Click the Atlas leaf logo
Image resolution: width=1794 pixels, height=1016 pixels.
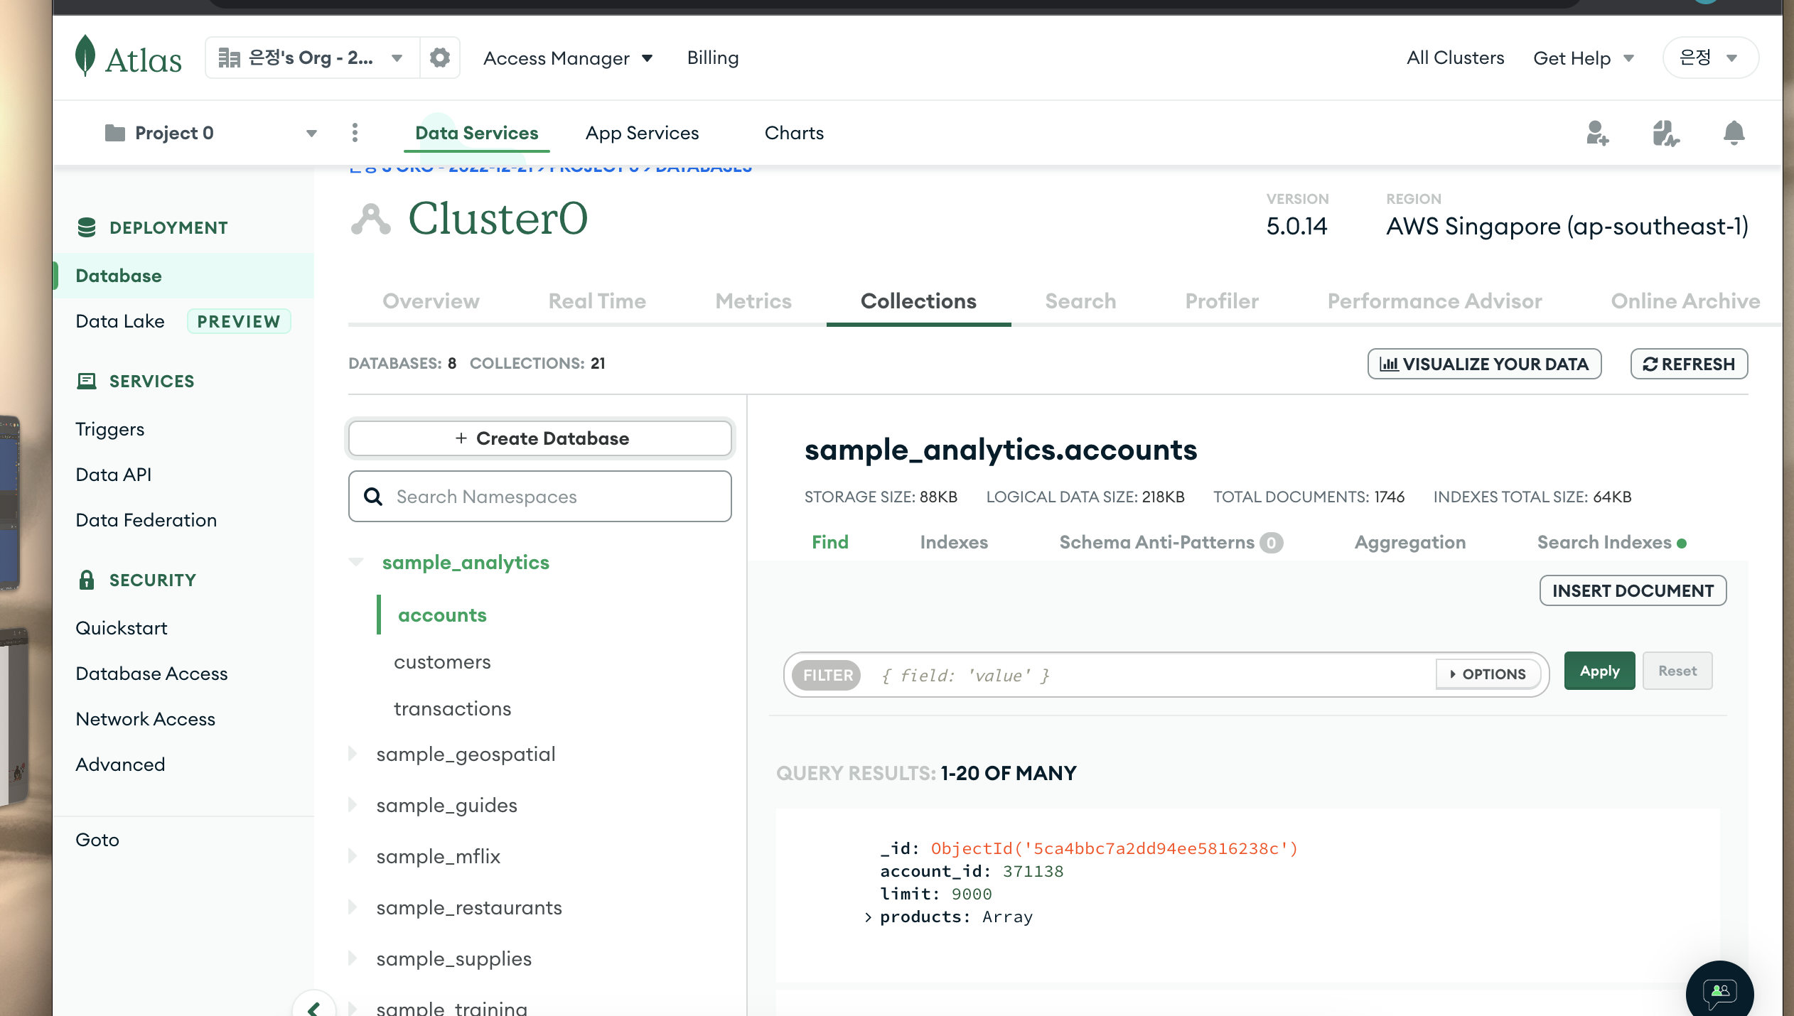85,55
